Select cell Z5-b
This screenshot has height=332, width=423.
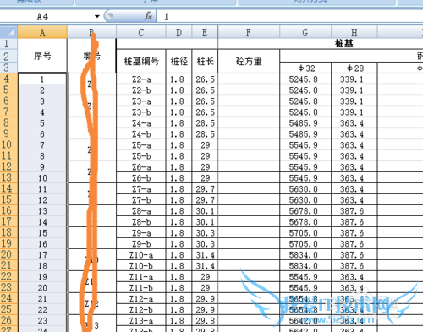tap(141, 156)
